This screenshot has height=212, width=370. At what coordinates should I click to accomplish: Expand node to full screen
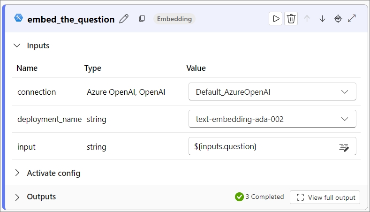pyautogui.click(x=352, y=19)
